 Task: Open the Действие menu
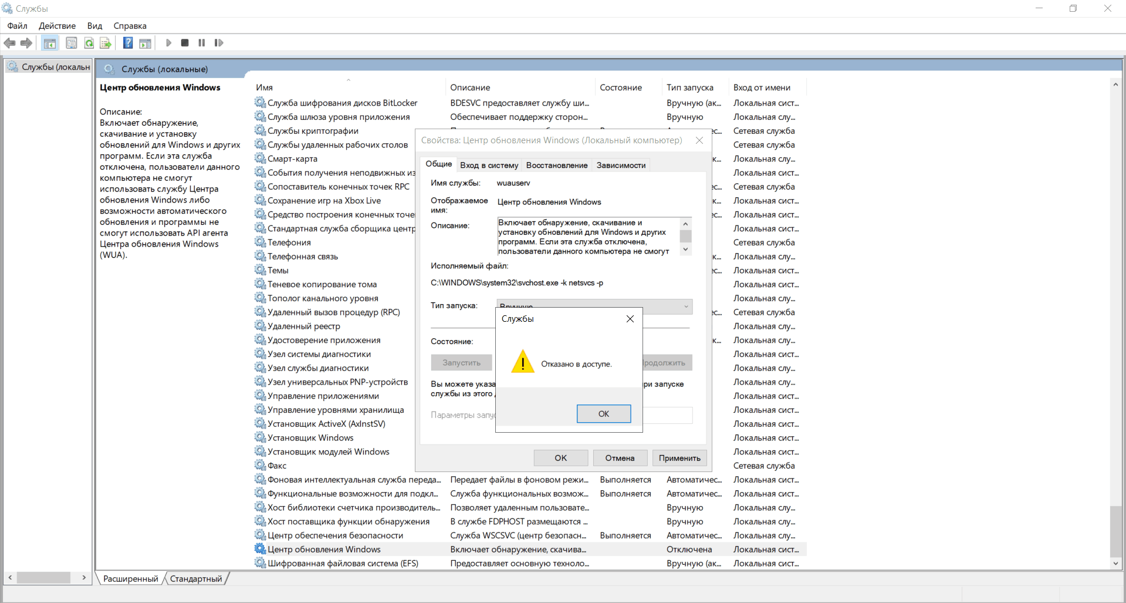coord(57,26)
